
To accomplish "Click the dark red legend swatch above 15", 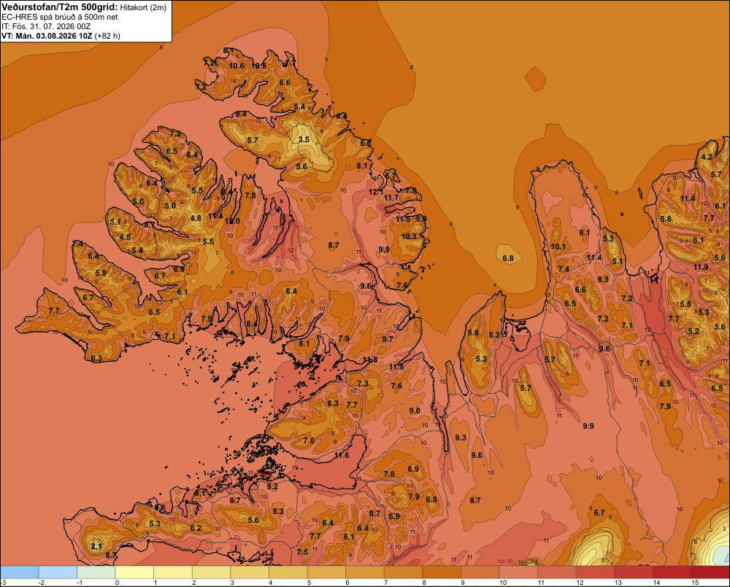I will (710, 572).
